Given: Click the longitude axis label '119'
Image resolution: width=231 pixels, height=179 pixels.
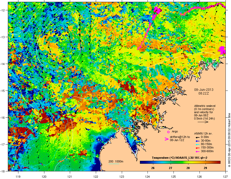Looking at the screenshot, I should point(18,176).
